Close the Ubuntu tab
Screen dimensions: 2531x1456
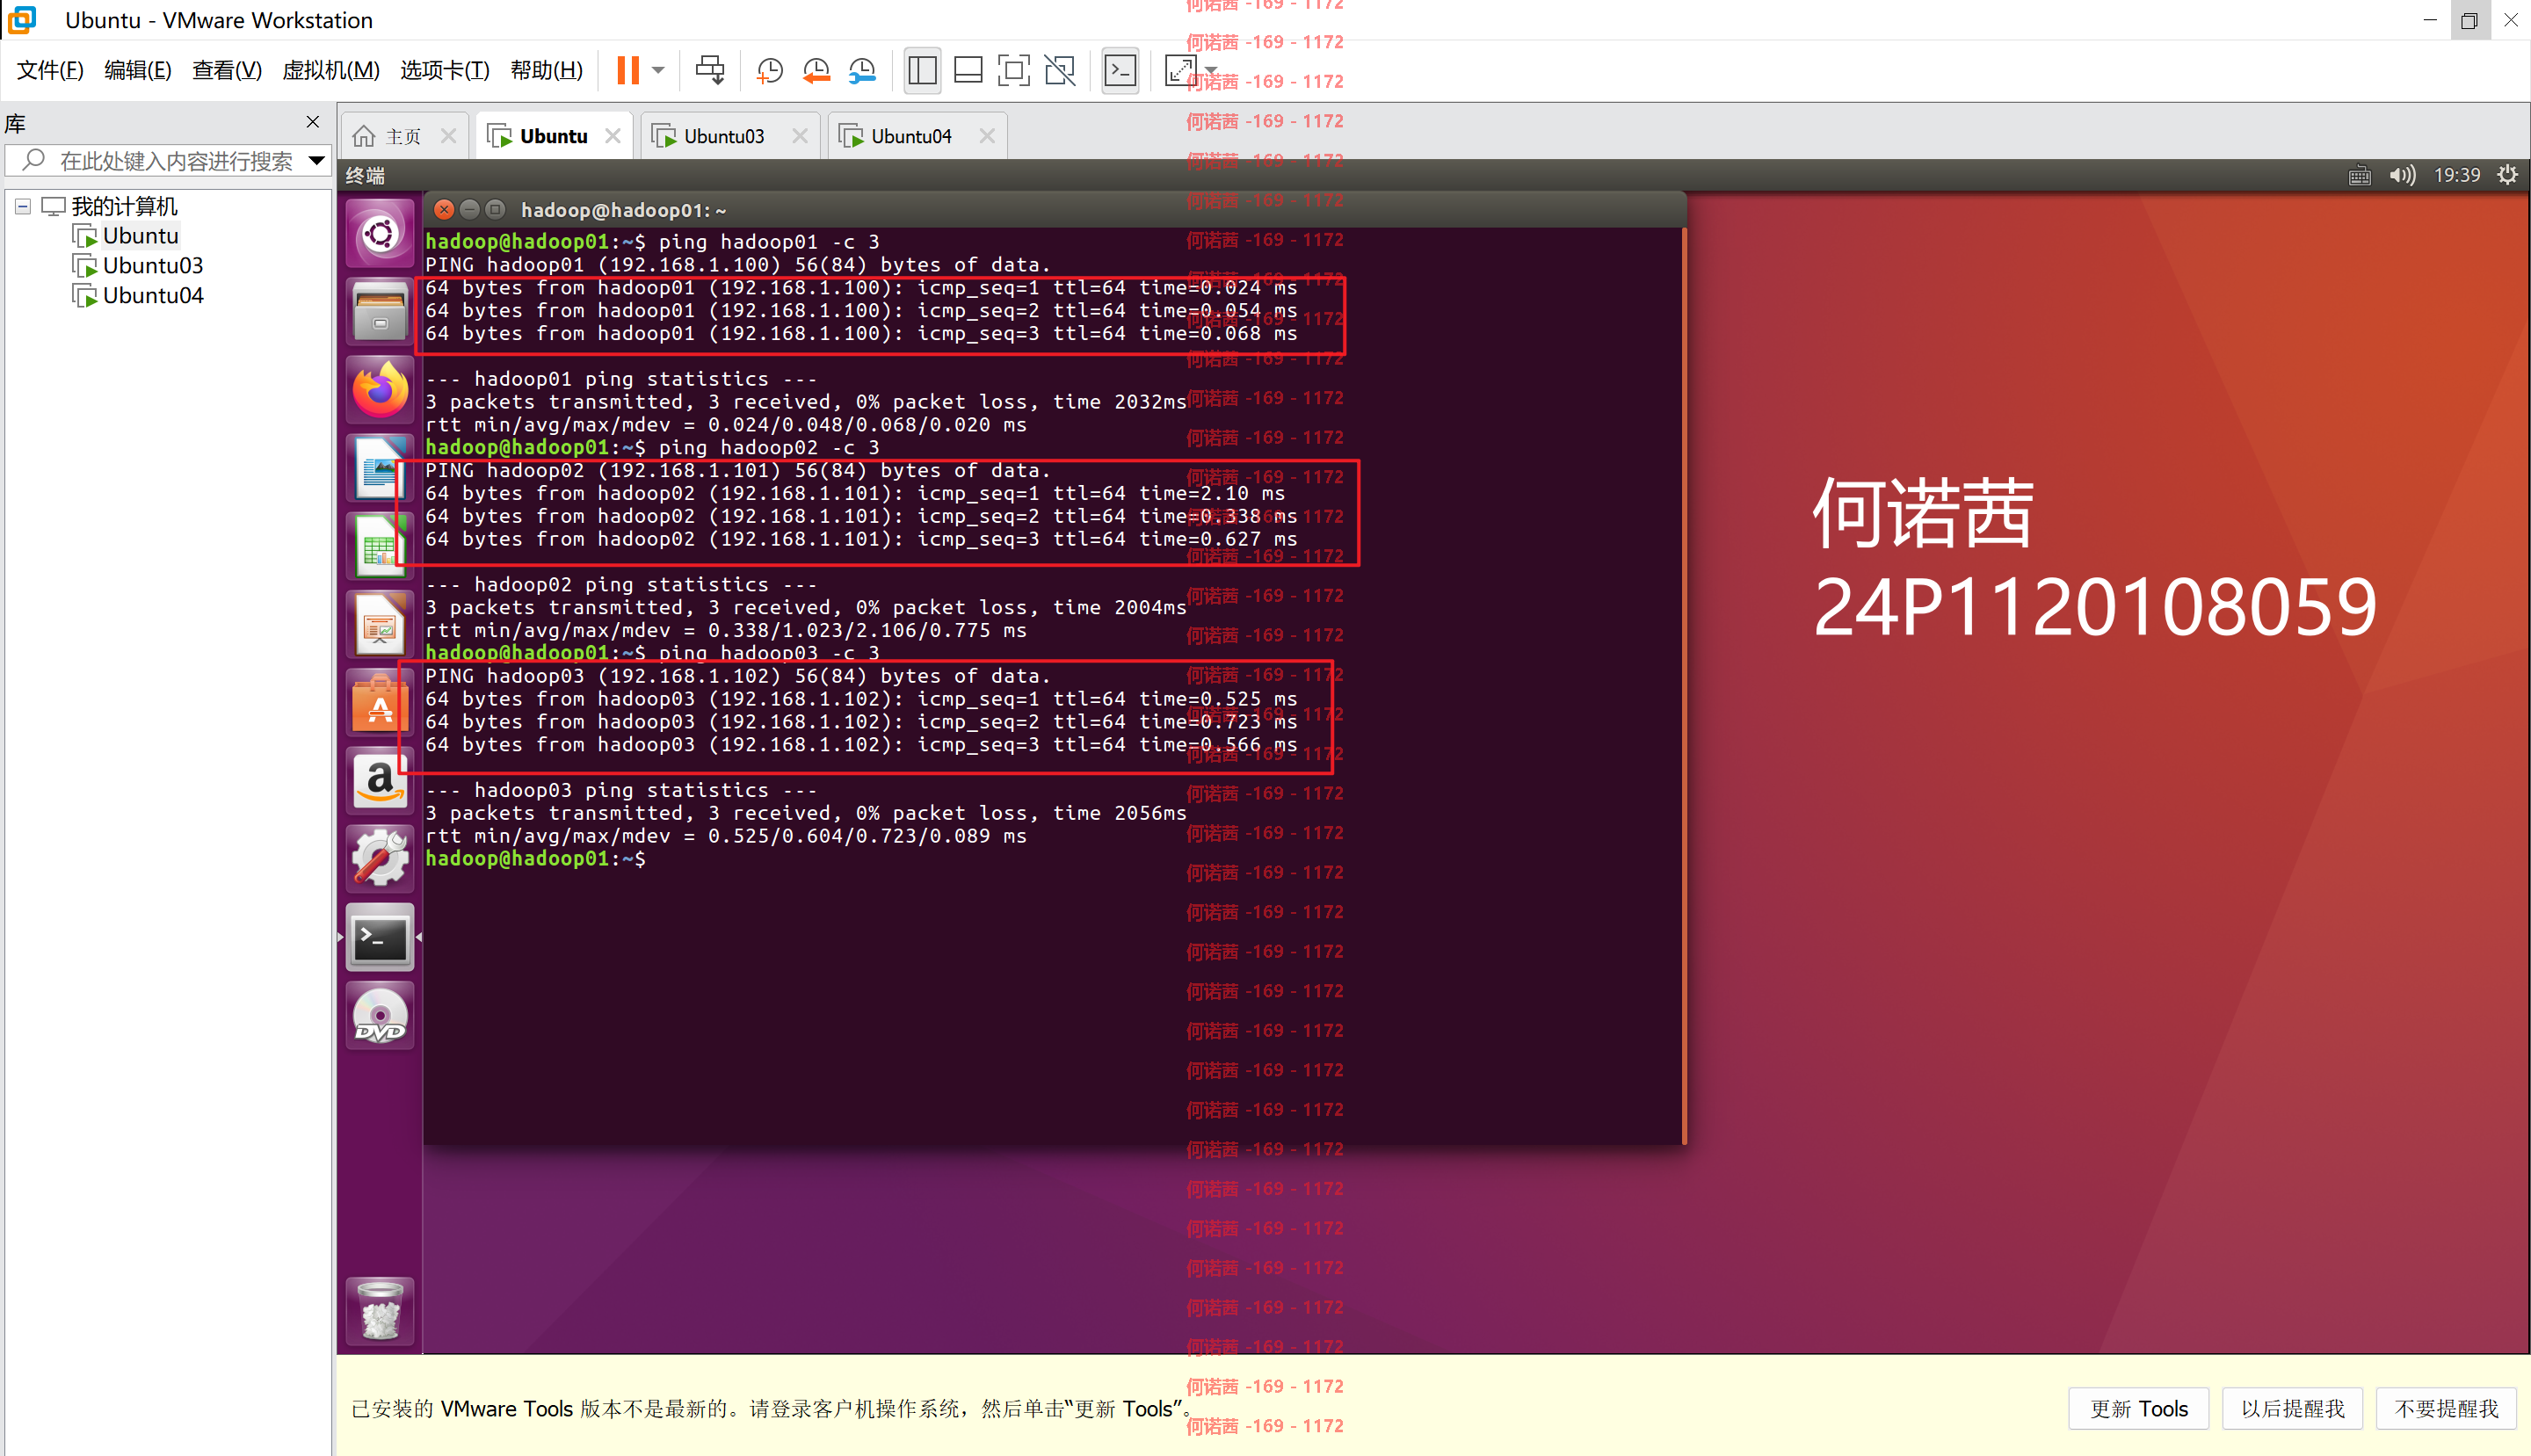(613, 136)
